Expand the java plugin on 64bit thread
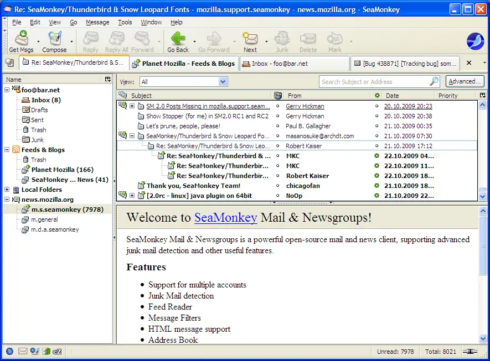490x361 pixels. click(132, 196)
